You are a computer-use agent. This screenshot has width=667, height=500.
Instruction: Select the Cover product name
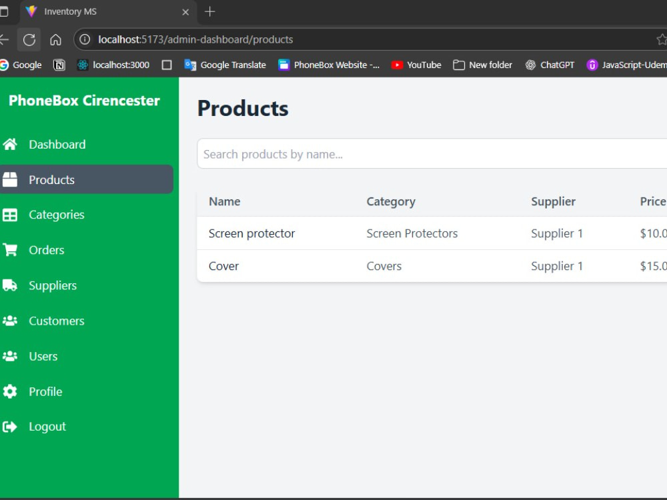click(223, 266)
